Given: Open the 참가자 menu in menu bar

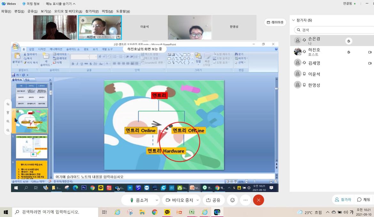Looking at the screenshot, I should point(92,11).
